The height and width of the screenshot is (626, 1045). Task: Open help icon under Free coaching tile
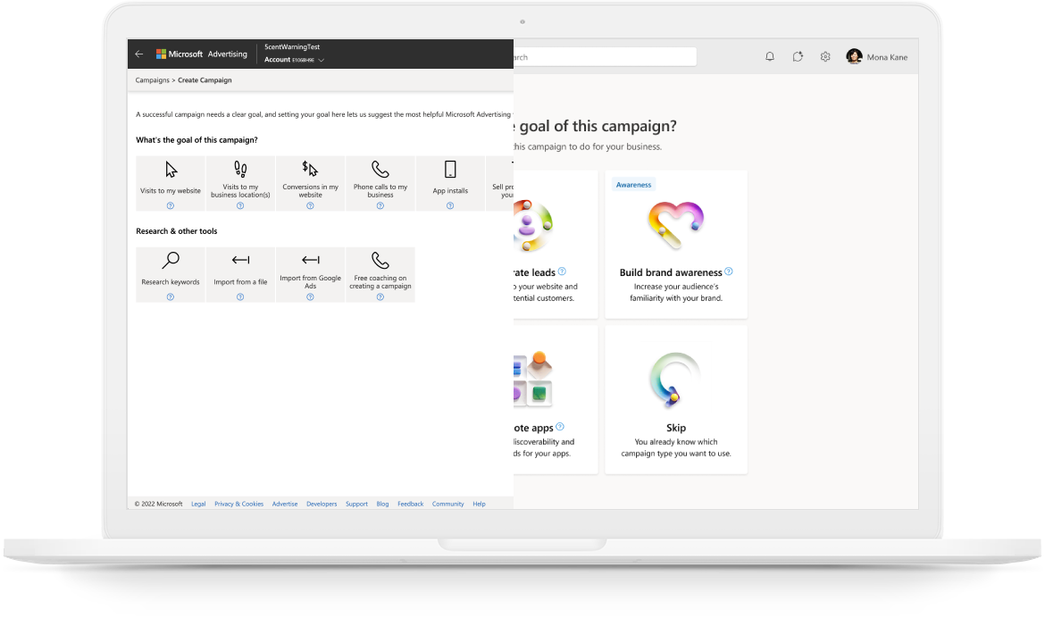(380, 297)
